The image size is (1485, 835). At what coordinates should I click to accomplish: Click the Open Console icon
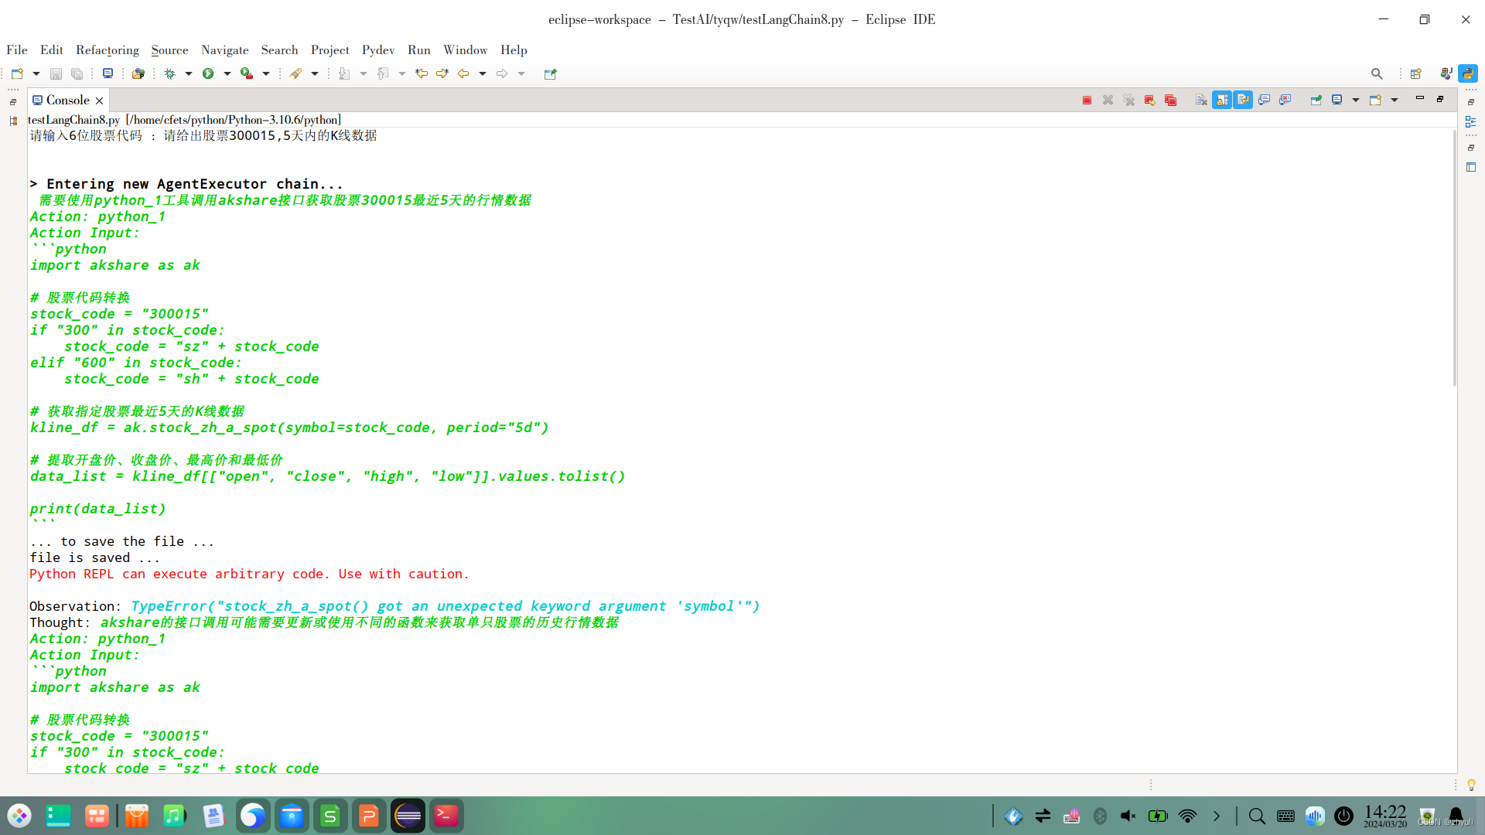pos(1375,100)
